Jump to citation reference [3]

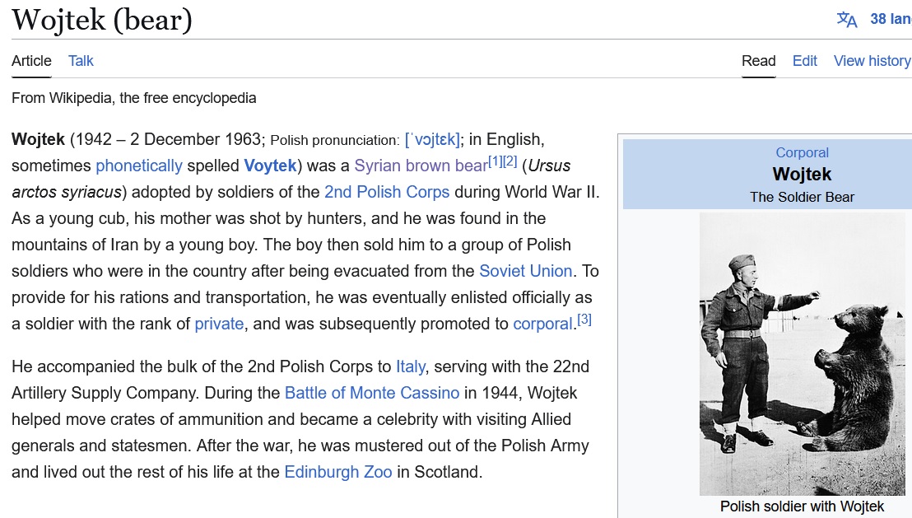pyautogui.click(x=584, y=320)
